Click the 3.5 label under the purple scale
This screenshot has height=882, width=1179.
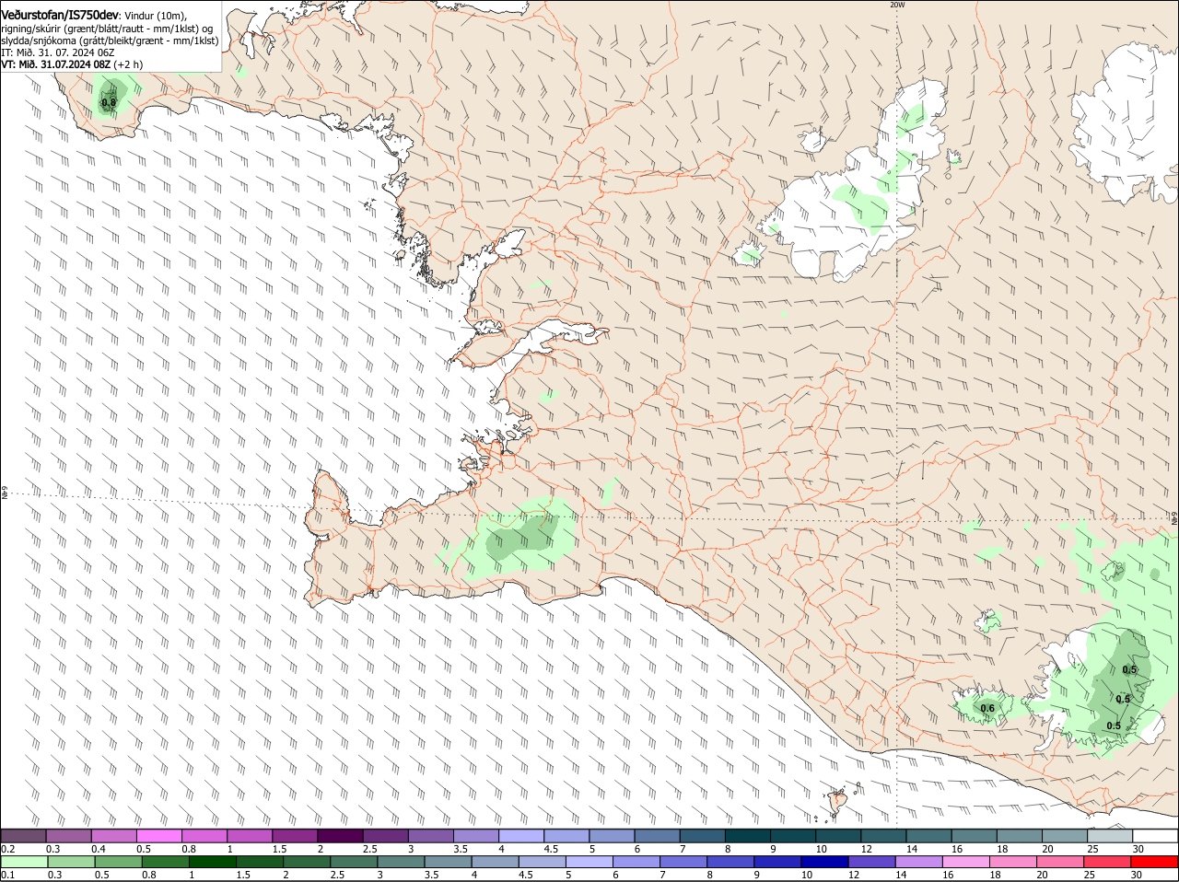460,848
